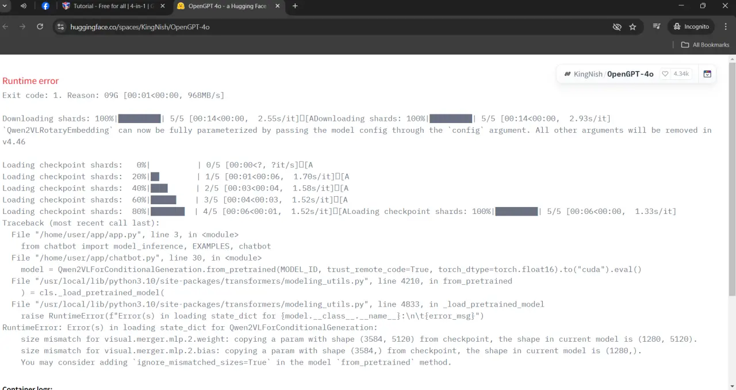Open the media controls icon

click(x=657, y=26)
